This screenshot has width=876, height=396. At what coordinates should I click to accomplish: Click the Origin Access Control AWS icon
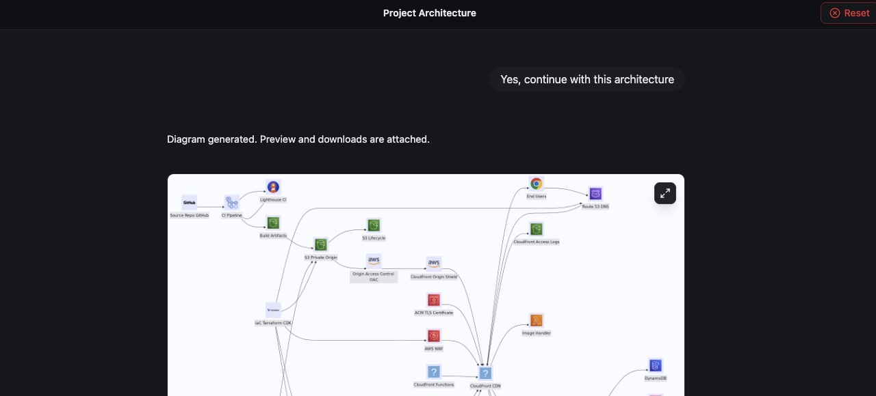coord(374,261)
